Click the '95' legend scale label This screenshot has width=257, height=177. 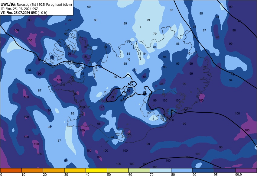(x=216, y=175)
